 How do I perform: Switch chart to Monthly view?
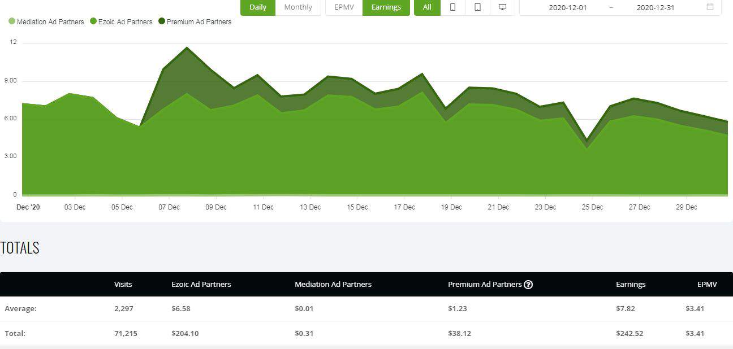(298, 7)
